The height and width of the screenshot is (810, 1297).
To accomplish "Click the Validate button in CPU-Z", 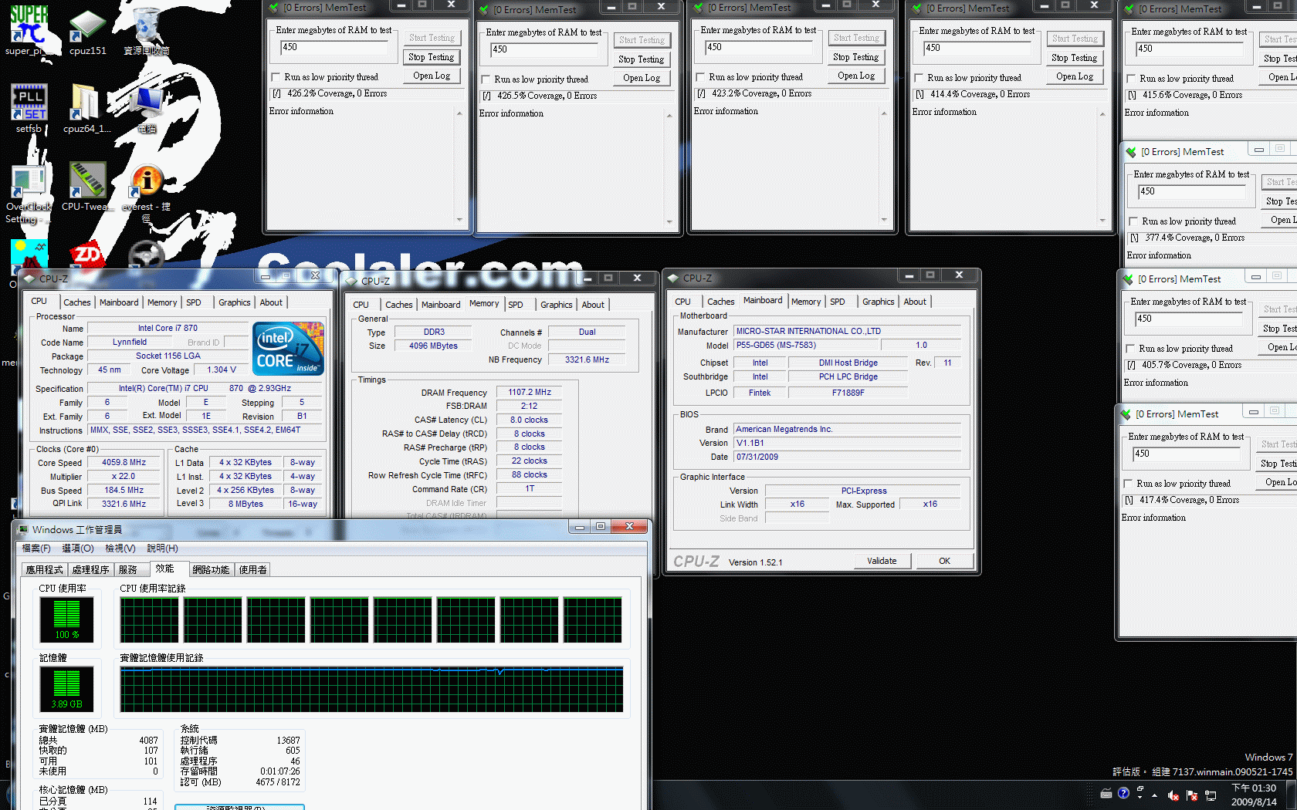I will [x=882, y=561].
